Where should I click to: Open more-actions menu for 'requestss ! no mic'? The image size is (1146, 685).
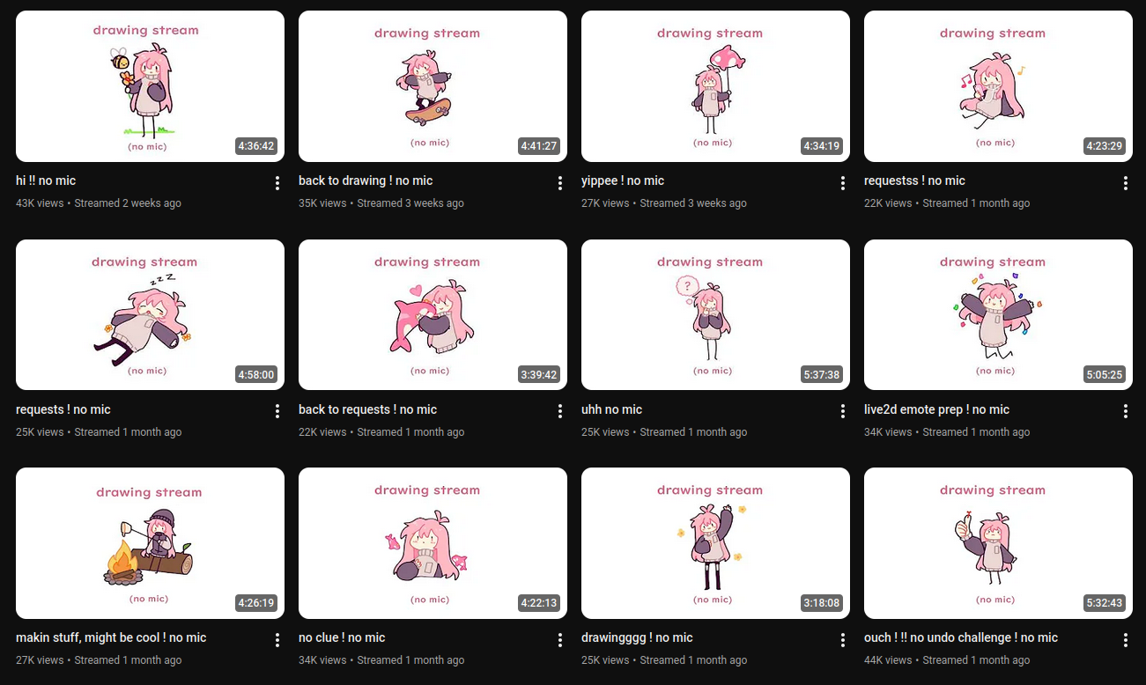[x=1126, y=183]
